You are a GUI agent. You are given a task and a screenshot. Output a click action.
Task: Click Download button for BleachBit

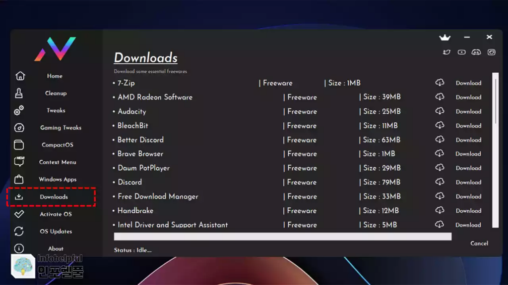(468, 126)
